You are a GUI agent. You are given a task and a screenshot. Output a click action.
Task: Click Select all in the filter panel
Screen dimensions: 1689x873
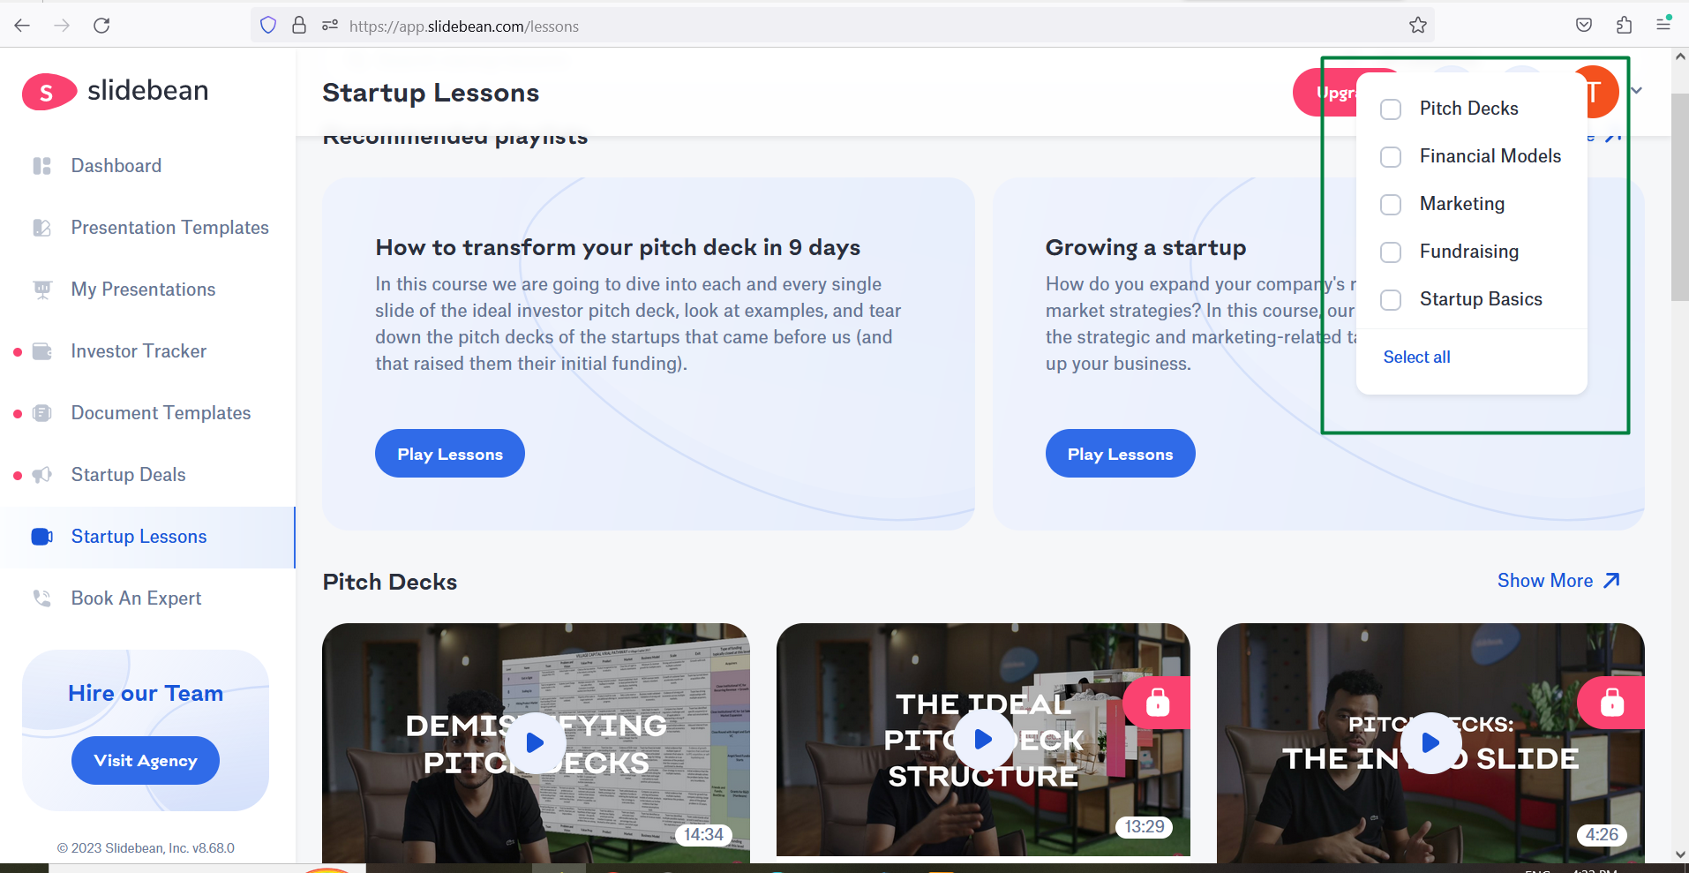[x=1416, y=357]
